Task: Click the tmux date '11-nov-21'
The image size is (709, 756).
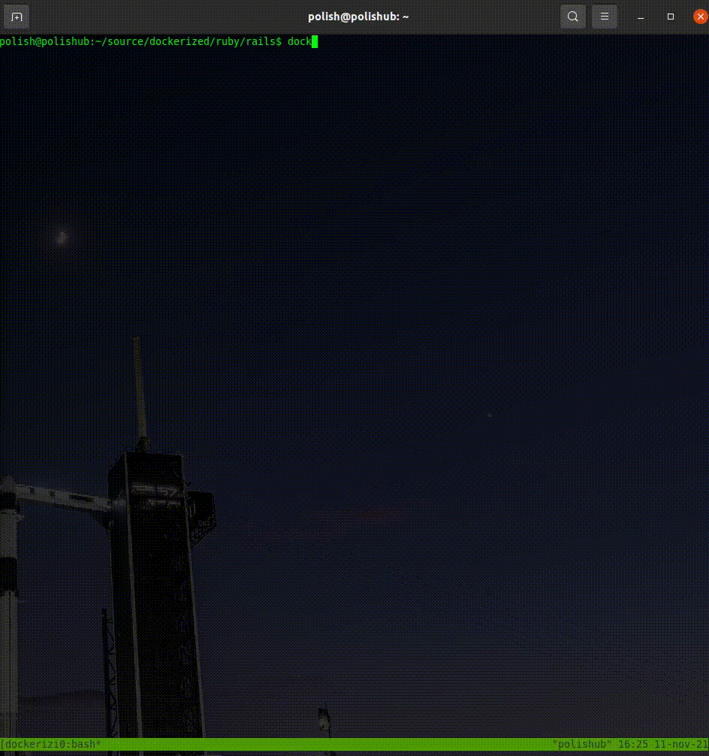Action: click(681, 744)
